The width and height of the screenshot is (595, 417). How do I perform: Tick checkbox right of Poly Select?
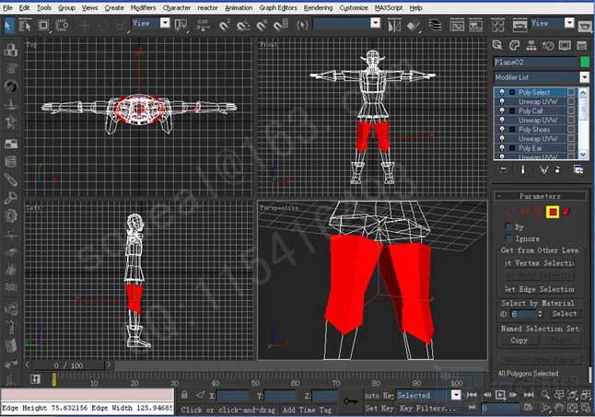[571, 92]
